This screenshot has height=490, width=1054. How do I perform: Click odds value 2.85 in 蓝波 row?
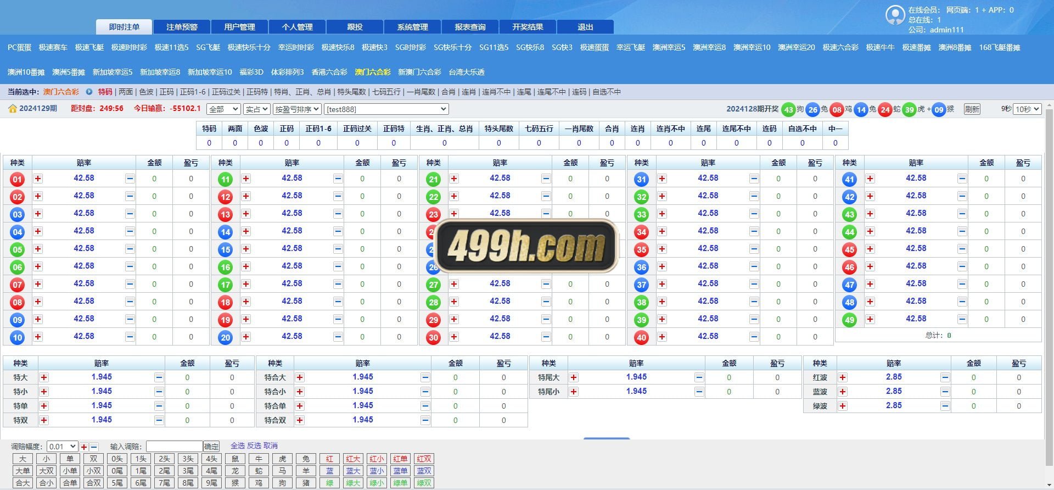[894, 391]
